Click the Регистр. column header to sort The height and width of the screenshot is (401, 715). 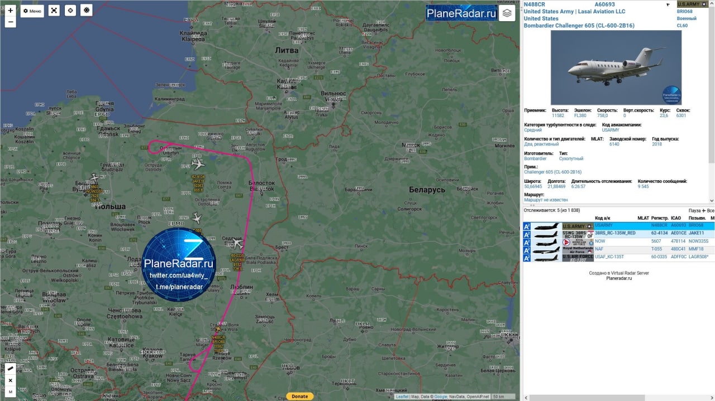click(x=659, y=218)
